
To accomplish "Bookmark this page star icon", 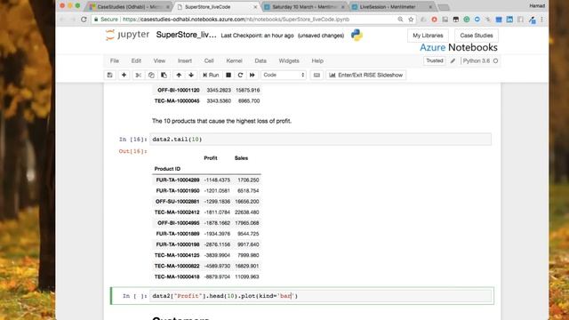I will click(411, 20).
